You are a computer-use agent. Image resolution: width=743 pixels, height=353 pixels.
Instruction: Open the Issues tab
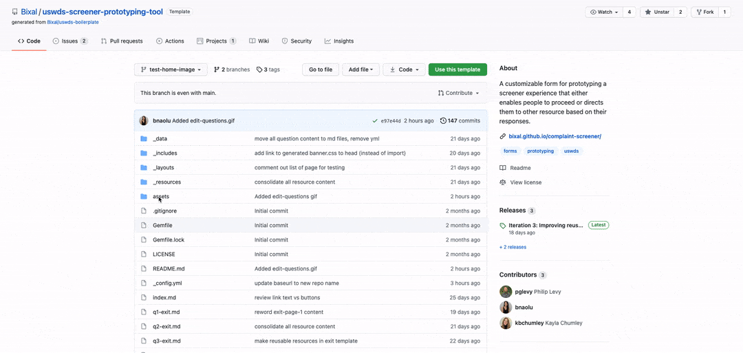tap(70, 41)
